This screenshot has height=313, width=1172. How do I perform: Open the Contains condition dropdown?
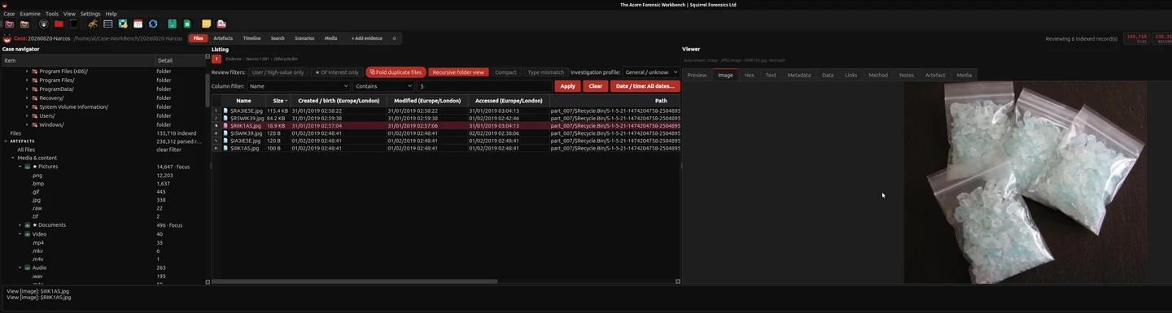pyautogui.click(x=384, y=86)
